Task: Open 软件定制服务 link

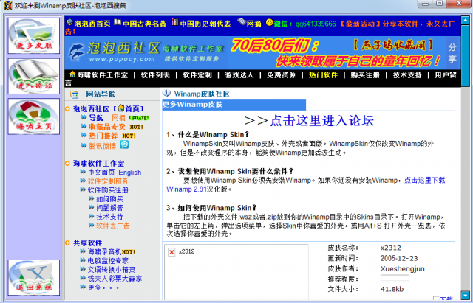Action: point(108,181)
